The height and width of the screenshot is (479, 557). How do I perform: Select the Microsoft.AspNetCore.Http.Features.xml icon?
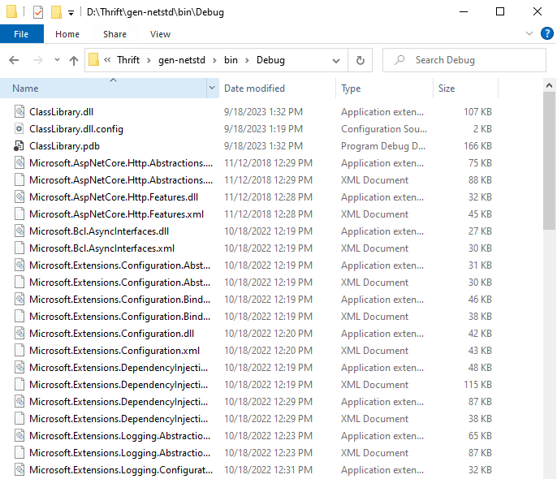click(19, 214)
